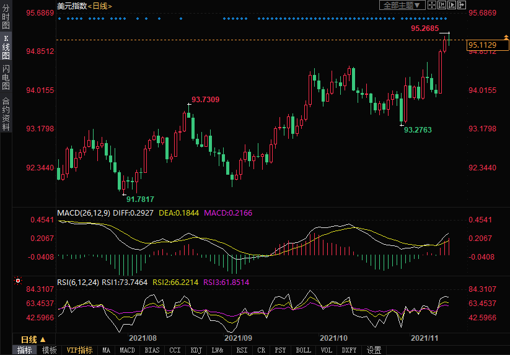Open the 全部主题 dropdown
510x355 pixels.
click(x=402, y=5)
